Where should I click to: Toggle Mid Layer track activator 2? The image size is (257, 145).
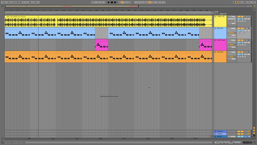tap(240, 28)
